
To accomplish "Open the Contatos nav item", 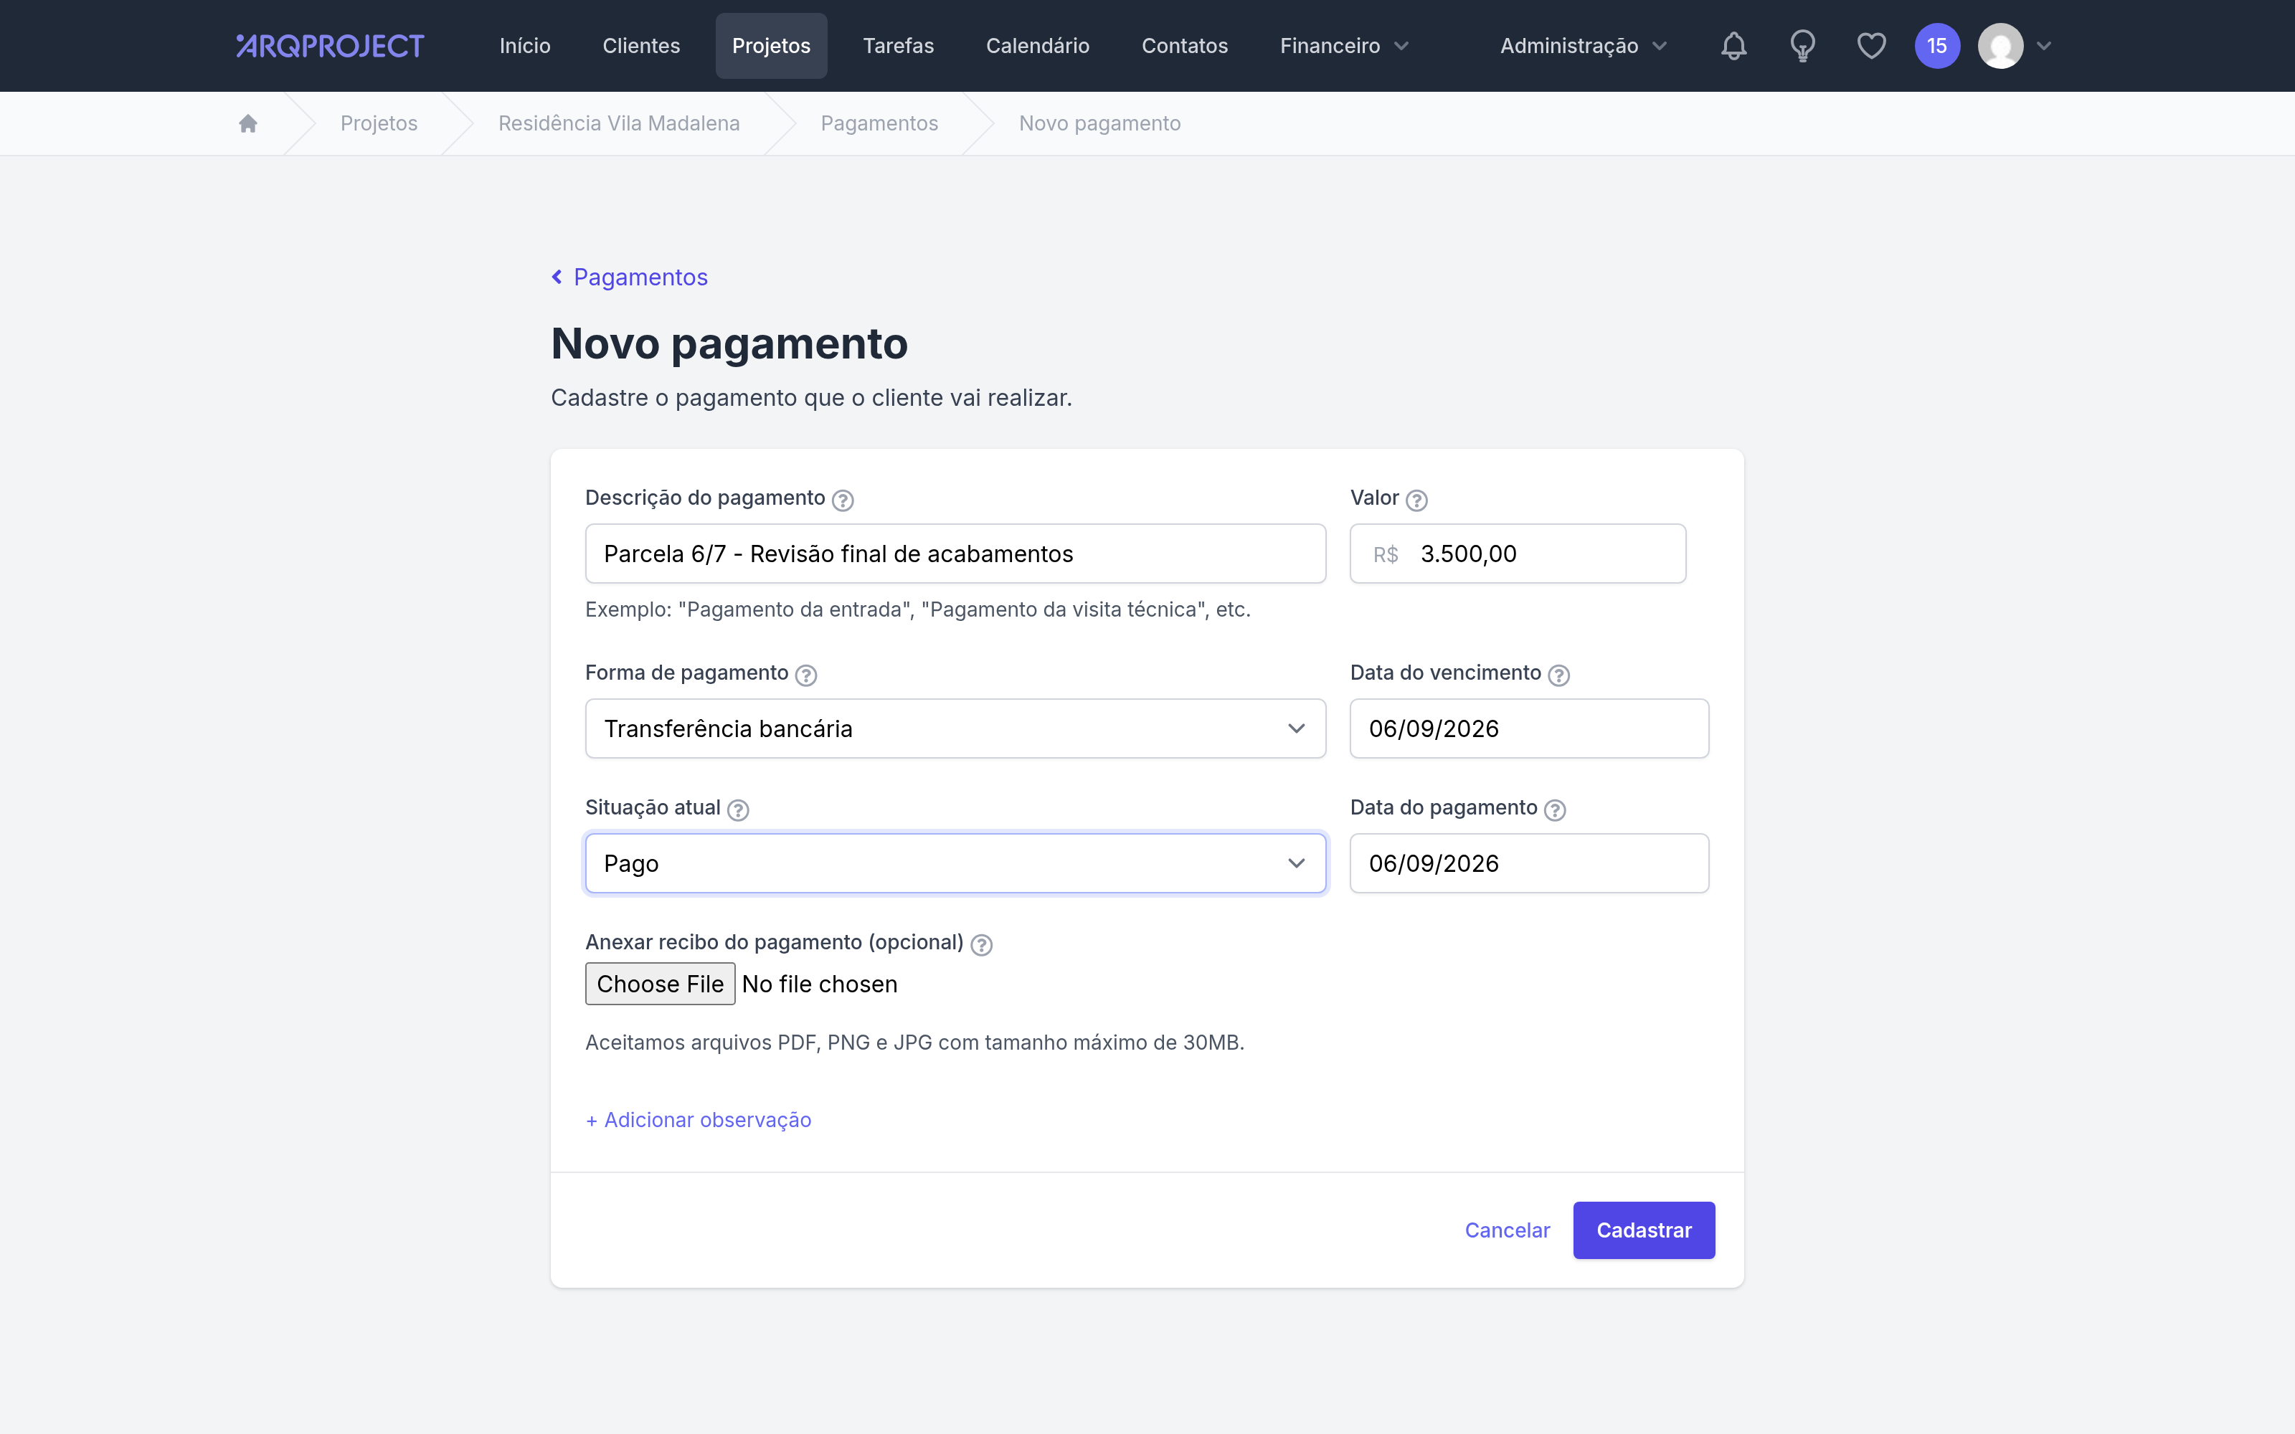I will coord(1185,45).
